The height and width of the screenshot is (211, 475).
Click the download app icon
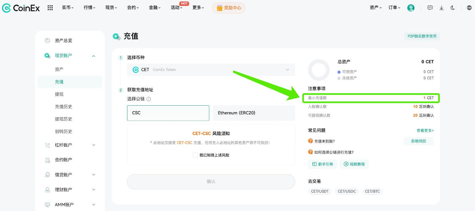coord(441,8)
